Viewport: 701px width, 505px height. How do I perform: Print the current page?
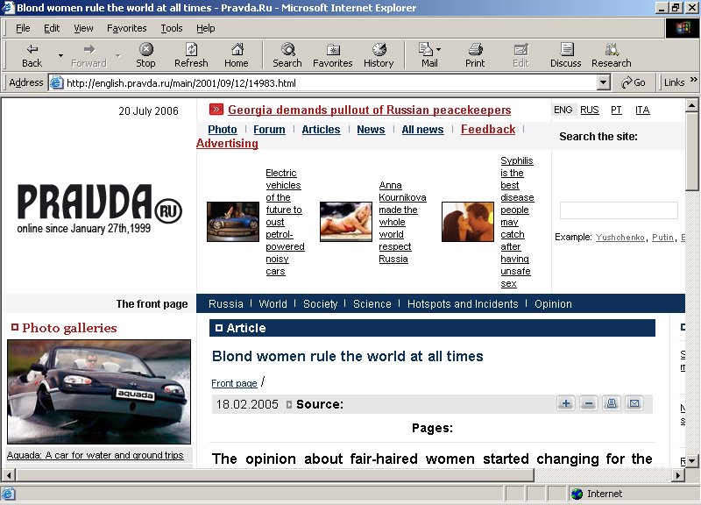click(x=475, y=55)
